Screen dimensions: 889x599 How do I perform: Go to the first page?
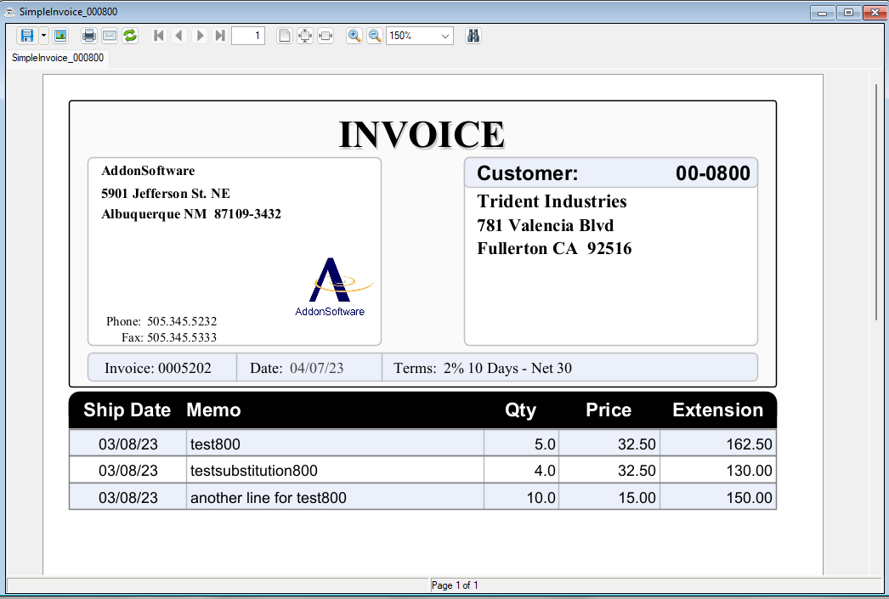click(x=159, y=36)
